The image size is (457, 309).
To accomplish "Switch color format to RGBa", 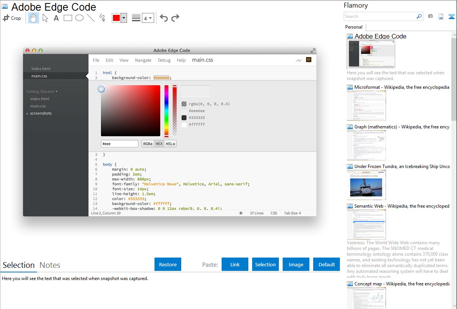I will [148, 144].
